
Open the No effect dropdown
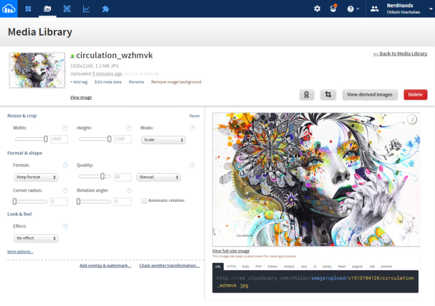point(36,238)
